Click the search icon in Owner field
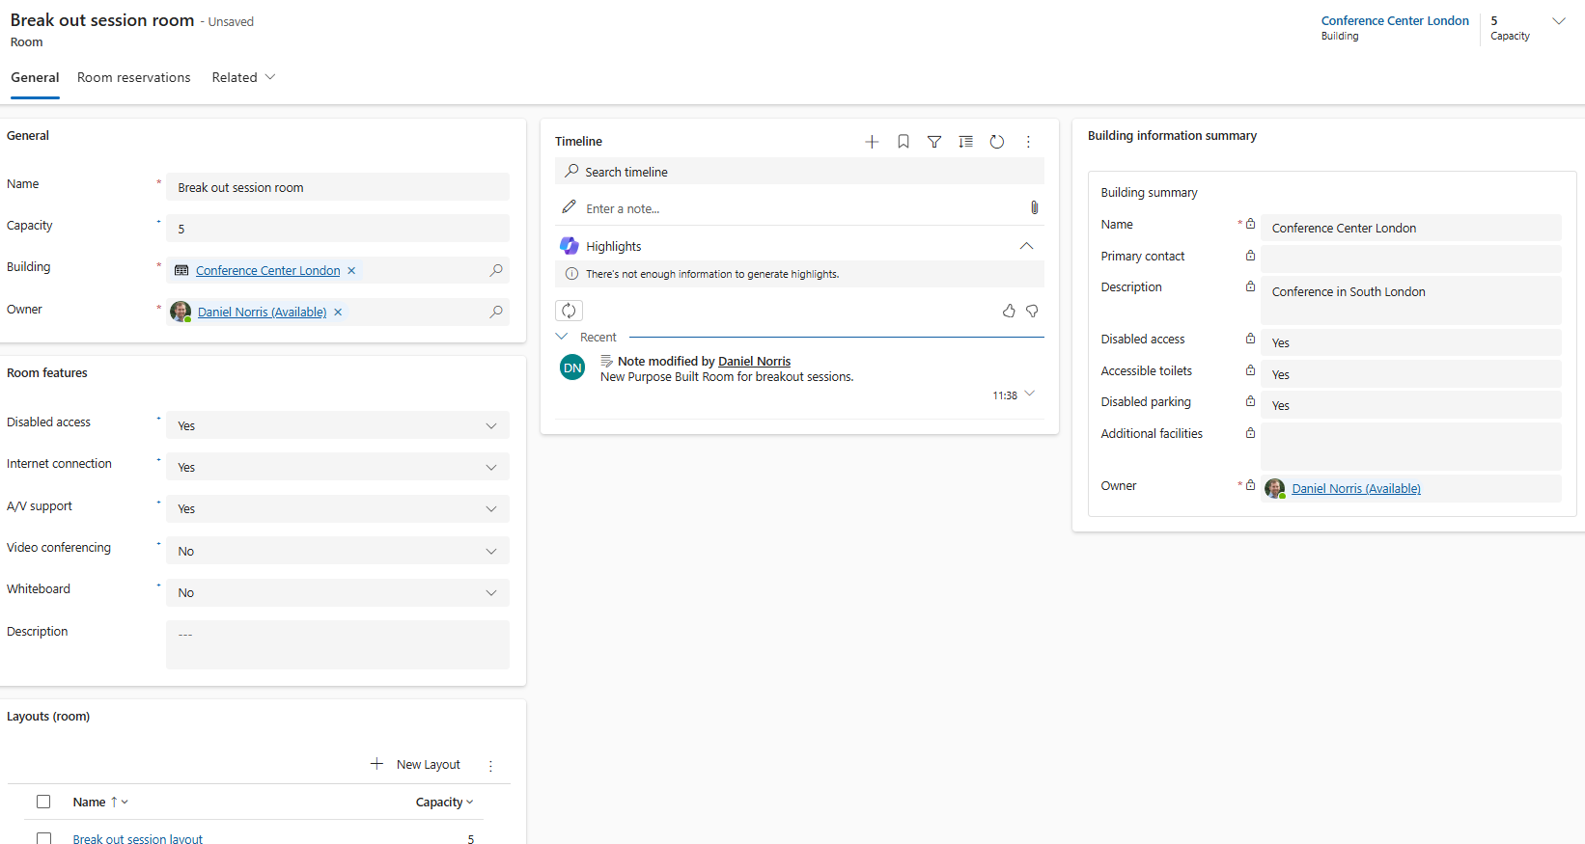 496,312
